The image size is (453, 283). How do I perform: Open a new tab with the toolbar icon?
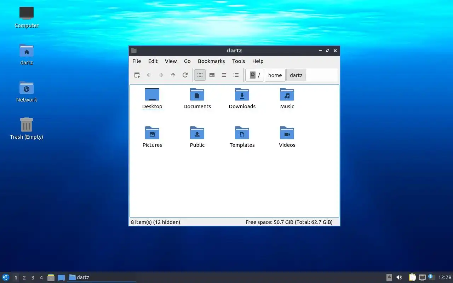137,75
